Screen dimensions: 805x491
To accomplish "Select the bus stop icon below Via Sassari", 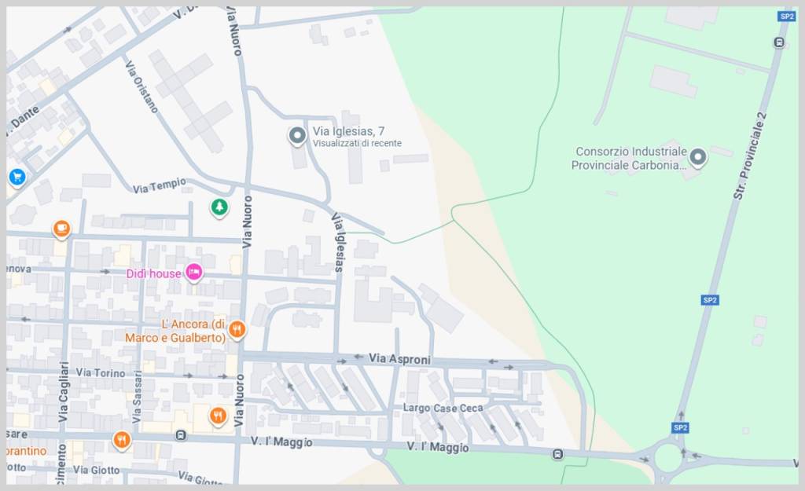I will tap(181, 434).
